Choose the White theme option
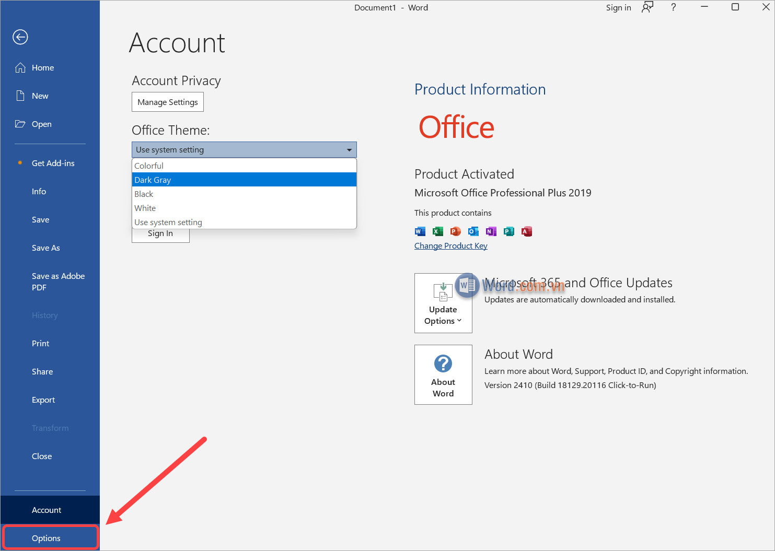Viewport: 775px width, 551px height. coord(244,208)
